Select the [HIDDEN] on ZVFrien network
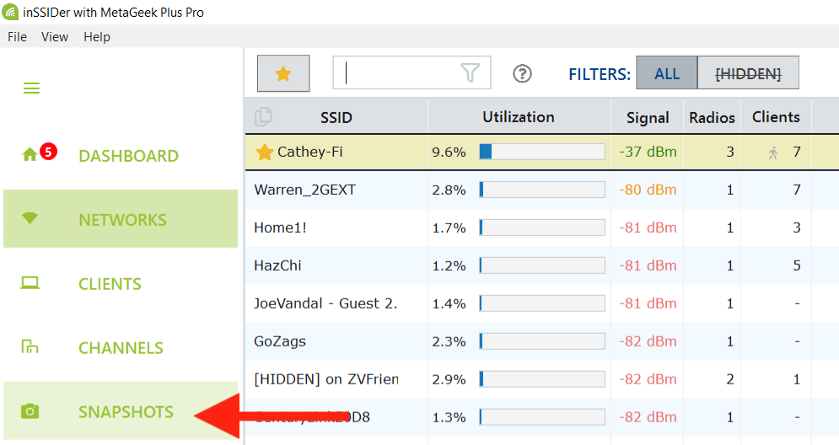Image resolution: width=839 pixels, height=445 pixels. coord(326,380)
